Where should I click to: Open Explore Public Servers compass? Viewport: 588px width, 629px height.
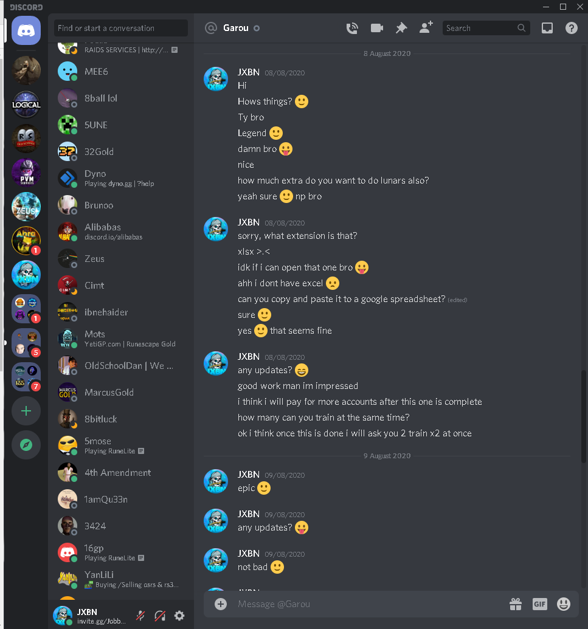(x=26, y=445)
